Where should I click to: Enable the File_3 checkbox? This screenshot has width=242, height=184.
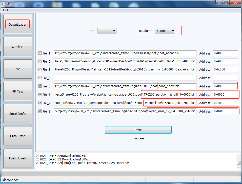point(40,69)
